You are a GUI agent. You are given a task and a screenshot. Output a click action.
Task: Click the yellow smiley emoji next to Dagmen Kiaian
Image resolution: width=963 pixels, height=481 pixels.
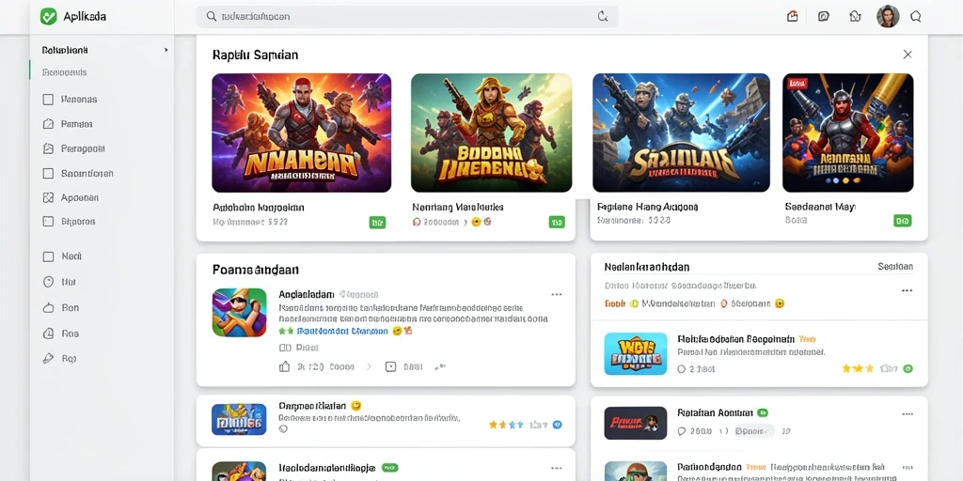pyautogui.click(x=355, y=406)
